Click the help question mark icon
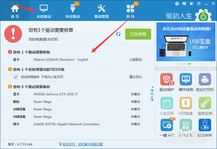This screenshot has height=149, width=217. [177, 4]
